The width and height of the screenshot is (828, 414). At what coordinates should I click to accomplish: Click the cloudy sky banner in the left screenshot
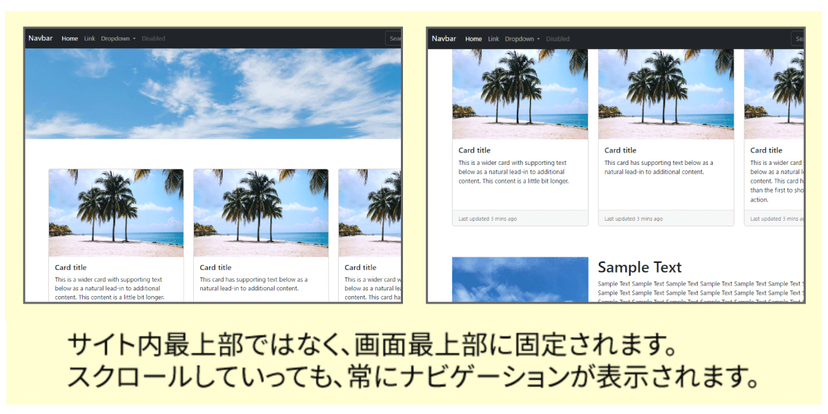(x=213, y=94)
